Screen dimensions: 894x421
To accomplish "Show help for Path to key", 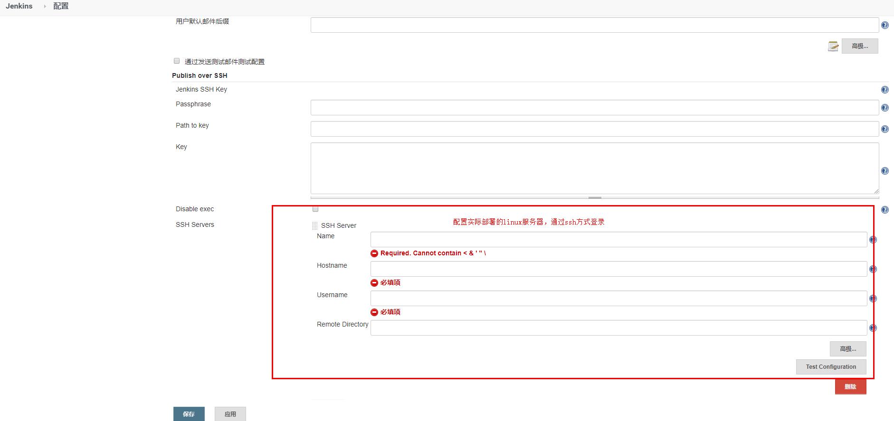I will [884, 129].
